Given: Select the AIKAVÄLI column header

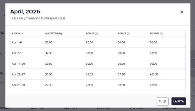Looking at the screenshot, I should point(17,34).
